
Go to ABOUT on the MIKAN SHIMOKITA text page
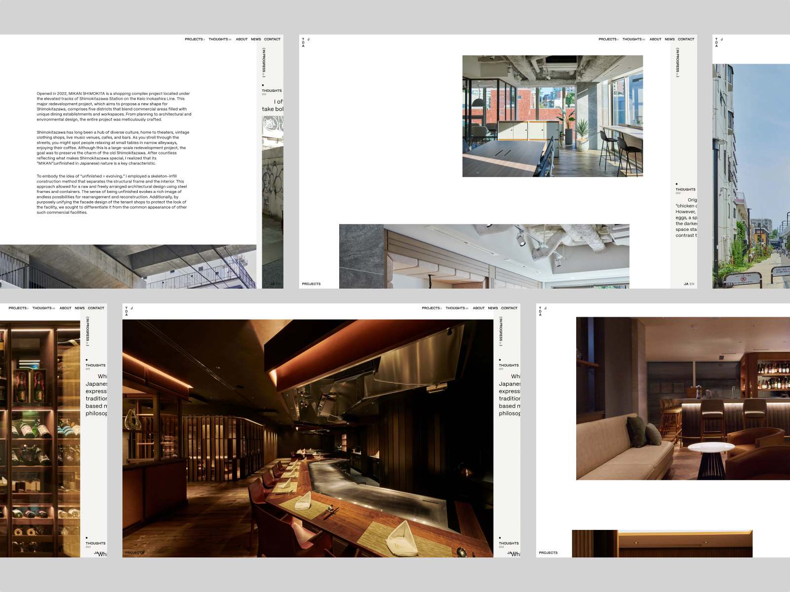[x=241, y=39]
